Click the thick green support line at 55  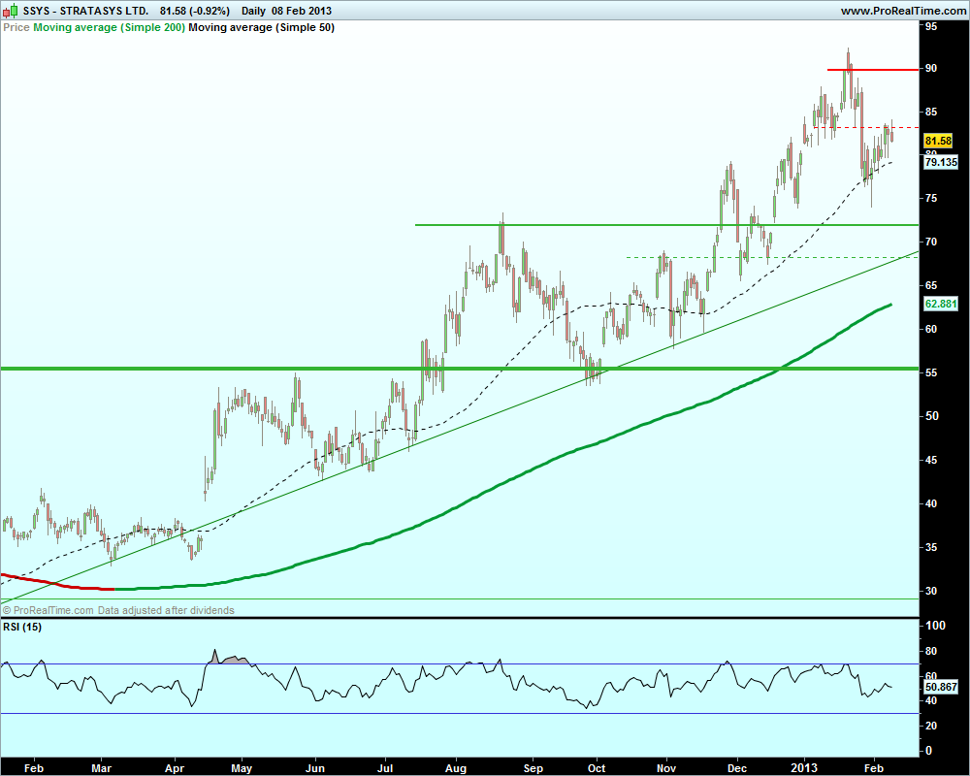tap(460, 369)
